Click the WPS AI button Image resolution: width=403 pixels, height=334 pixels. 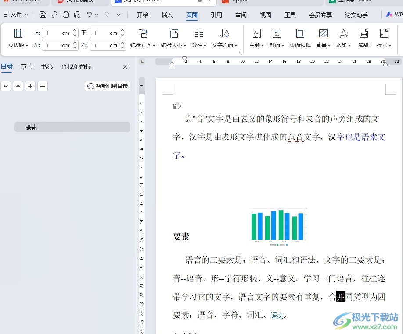tap(394, 15)
